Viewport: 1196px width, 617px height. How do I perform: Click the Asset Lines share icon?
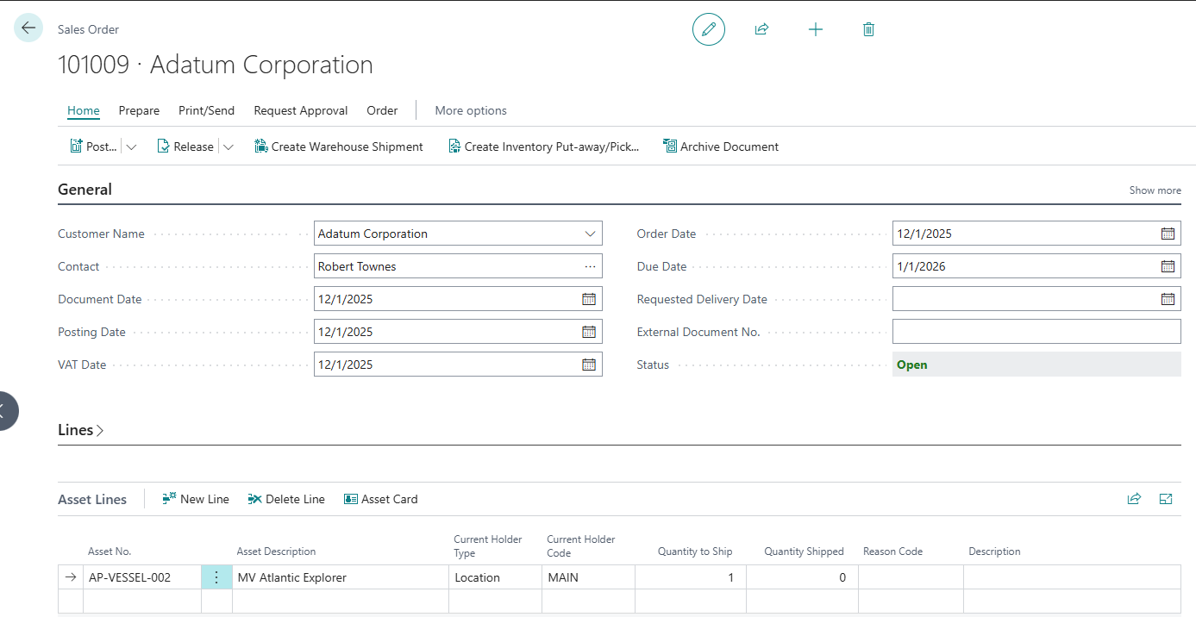[1134, 499]
